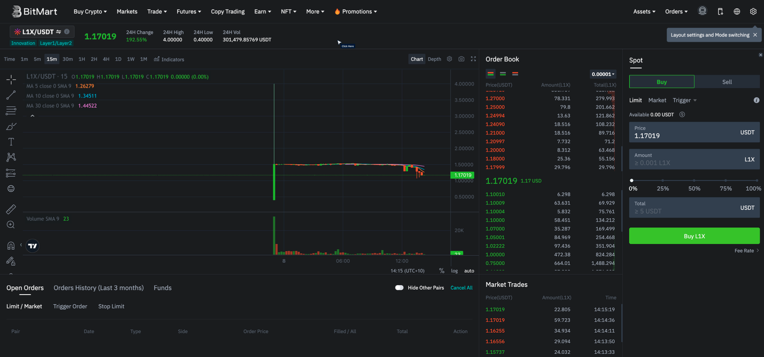Screen dimensions: 764x357
Task: Open the Buy Crypto dropdown menu
Action: (90, 12)
